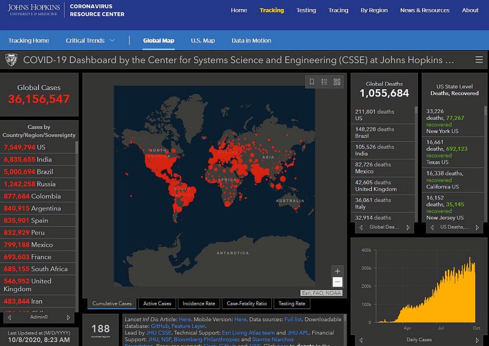The height and width of the screenshot is (346, 489).
Task: Open the About nav item
Action: coord(470,10)
